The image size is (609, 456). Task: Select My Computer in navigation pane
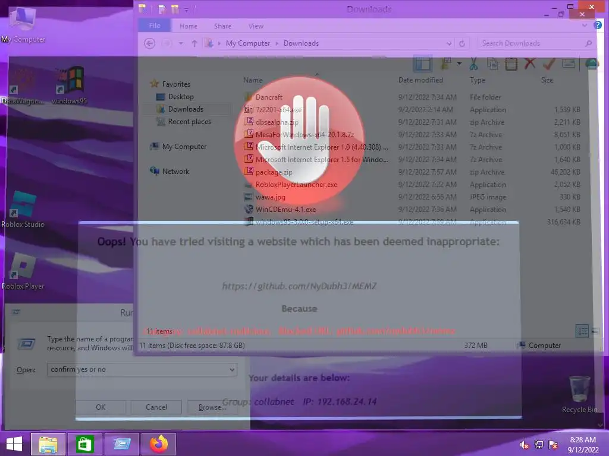[184, 147]
